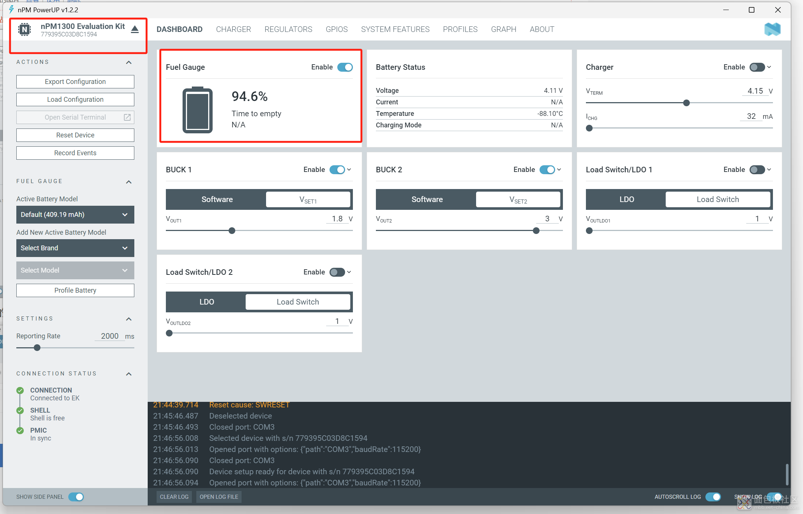Click the VTERM slider handle
Viewport: 803px width, 514px height.
686,103
